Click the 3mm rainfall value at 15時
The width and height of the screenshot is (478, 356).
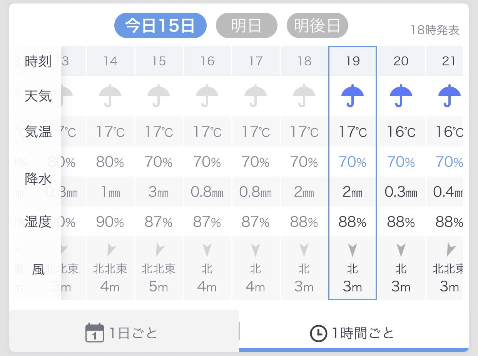click(x=159, y=192)
